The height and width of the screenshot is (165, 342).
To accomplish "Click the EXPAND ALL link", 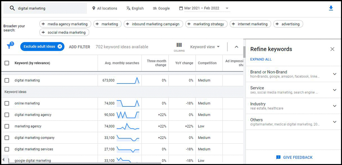I will pos(261,59).
